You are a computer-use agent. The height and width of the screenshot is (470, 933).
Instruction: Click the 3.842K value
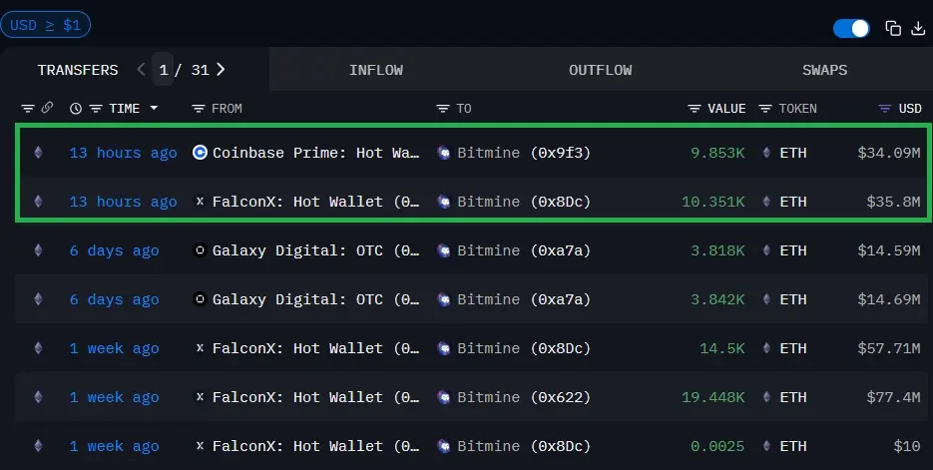tap(717, 299)
